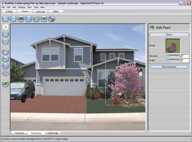The image size is (192, 142).
Task: Click the pink plant Model thumbnail
Action: tap(173, 46)
